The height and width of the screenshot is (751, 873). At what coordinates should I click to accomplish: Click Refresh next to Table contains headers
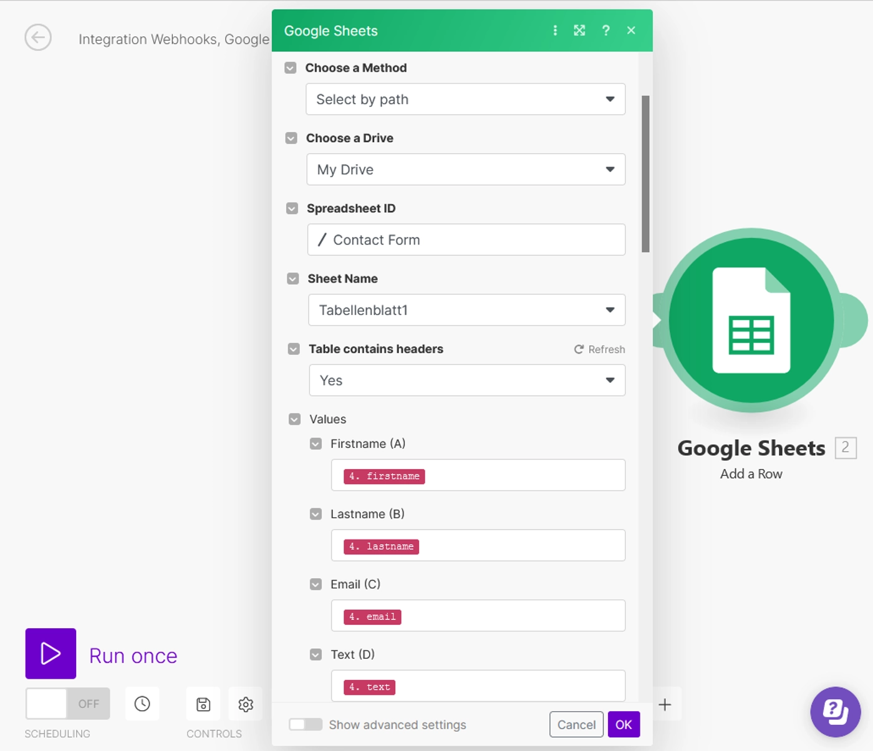click(x=599, y=349)
